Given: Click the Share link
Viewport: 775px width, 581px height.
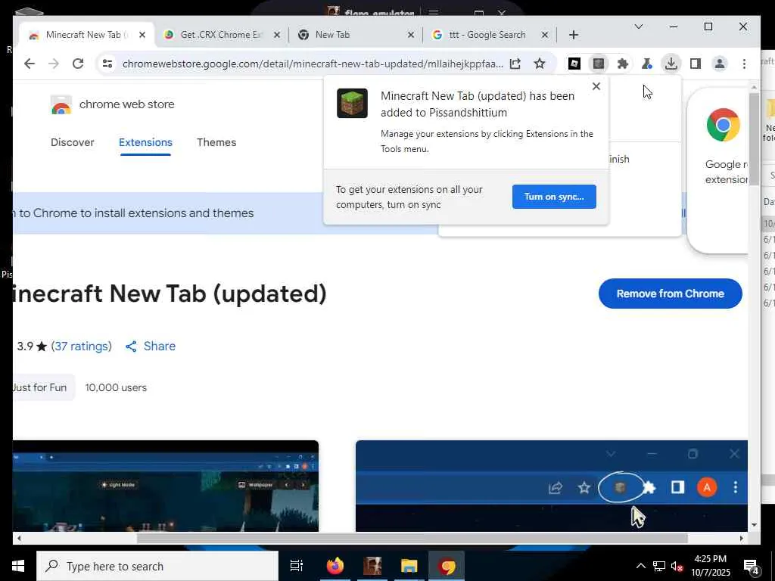Looking at the screenshot, I should click(159, 346).
